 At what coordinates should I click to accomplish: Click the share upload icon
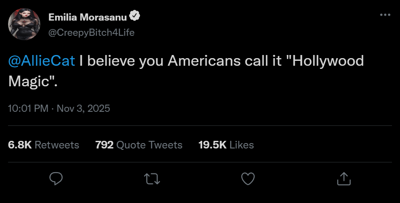[x=343, y=179]
